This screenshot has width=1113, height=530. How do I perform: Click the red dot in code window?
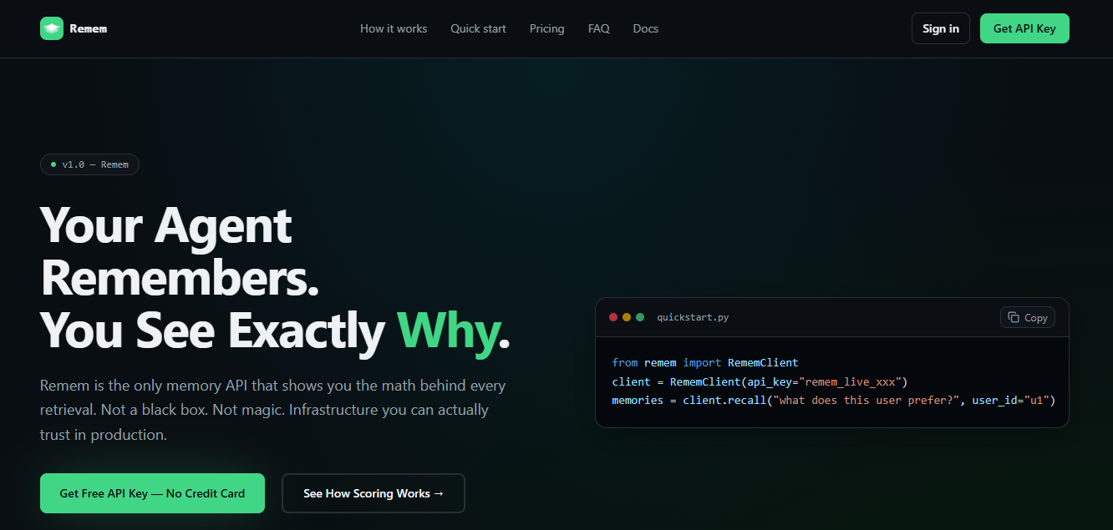(x=613, y=317)
